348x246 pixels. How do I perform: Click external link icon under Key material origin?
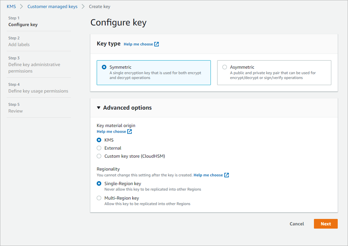(x=130, y=132)
